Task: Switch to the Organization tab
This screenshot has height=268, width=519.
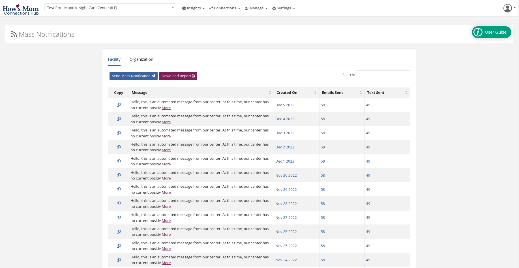Action: point(141,59)
